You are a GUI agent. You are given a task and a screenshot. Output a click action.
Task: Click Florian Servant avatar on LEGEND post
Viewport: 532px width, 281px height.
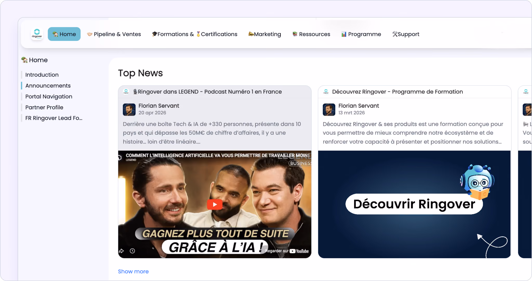[129, 109]
